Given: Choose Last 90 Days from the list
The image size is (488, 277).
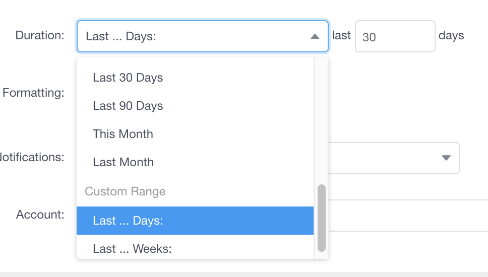Looking at the screenshot, I should (128, 106).
